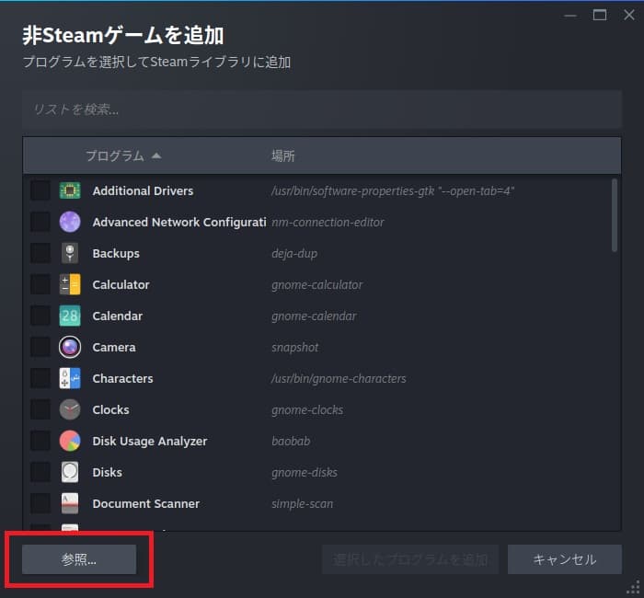Check the Disk Usage Analyzer checkbox
This screenshot has width=644, height=598.
click(40, 441)
